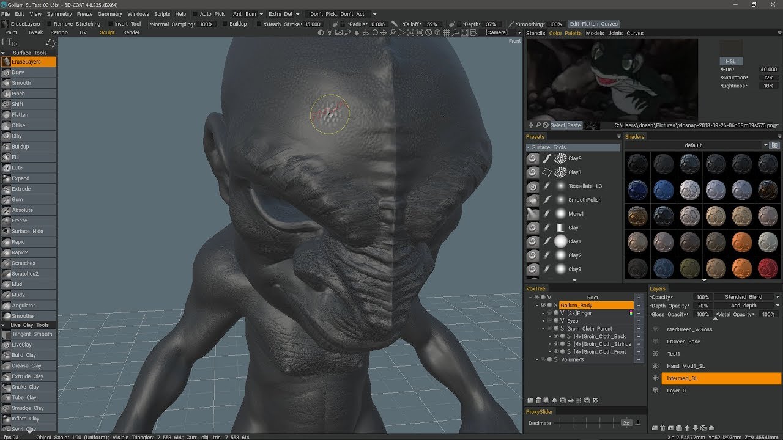Open the Standard Blend mode dropdown
Image resolution: width=783 pixels, height=440 pixels.
(748, 297)
